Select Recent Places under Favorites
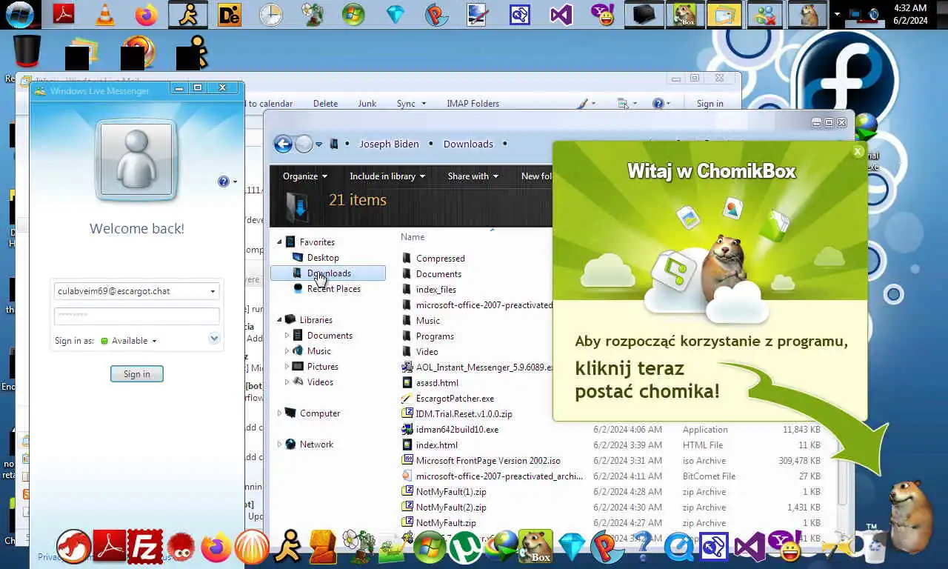The image size is (948, 569). pyautogui.click(x=334, y=289)
